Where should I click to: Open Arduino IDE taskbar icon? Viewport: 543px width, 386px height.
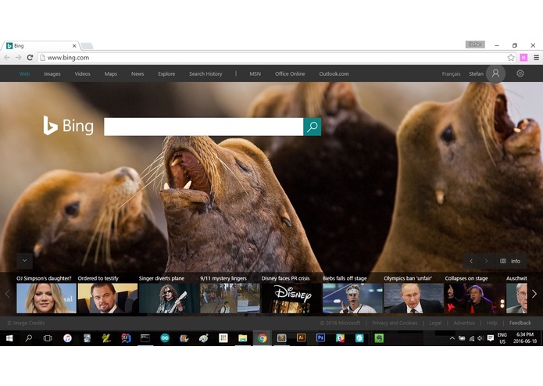pos(165,338)
